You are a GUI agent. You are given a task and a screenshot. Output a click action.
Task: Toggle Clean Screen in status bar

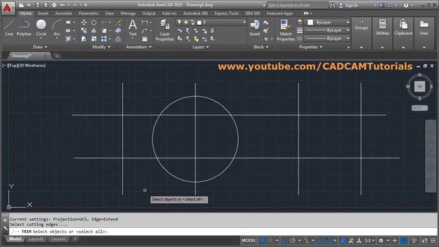pyautogui.click(x=425, y=240)
